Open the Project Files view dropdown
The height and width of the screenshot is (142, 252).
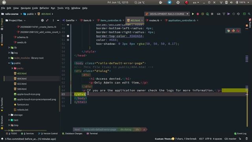[x=16, y=21]
